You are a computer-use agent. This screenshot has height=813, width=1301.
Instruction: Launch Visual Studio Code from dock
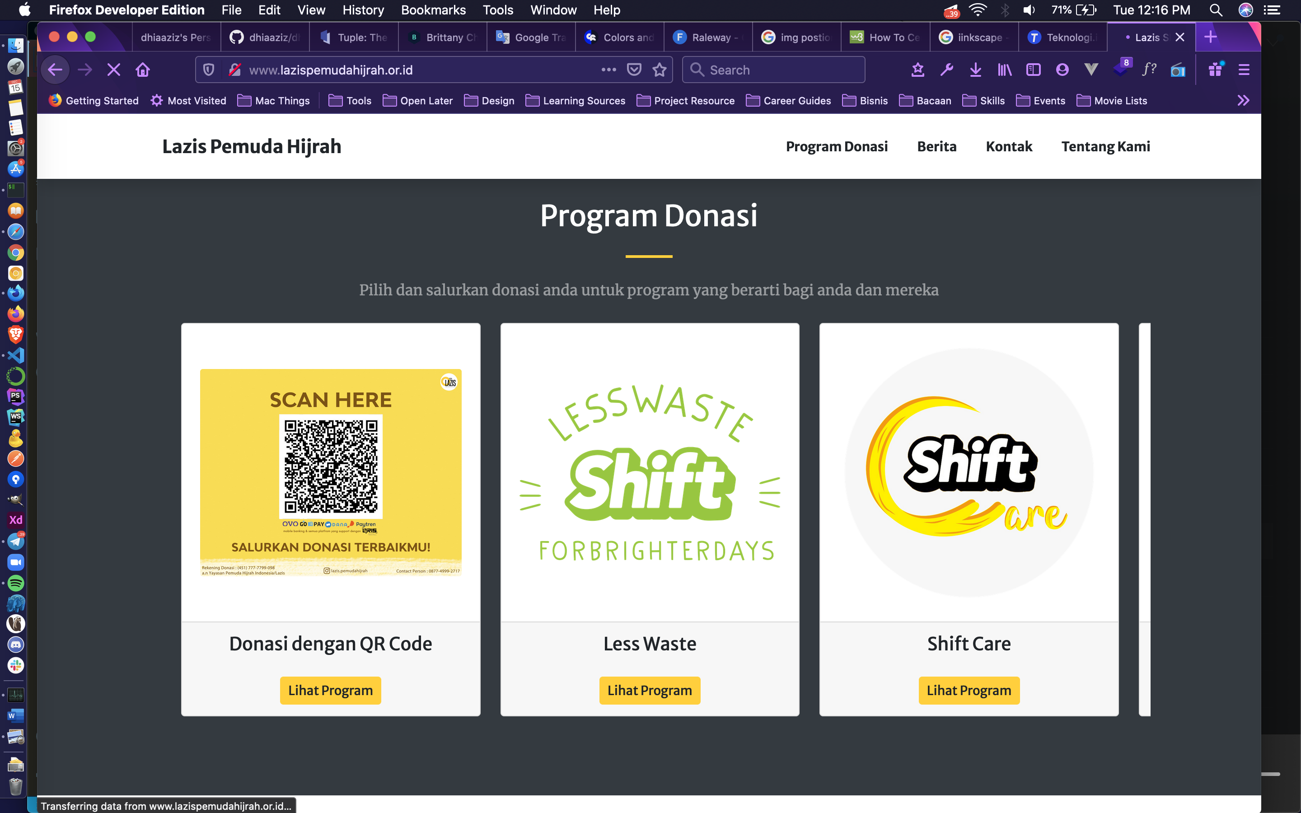16,355
